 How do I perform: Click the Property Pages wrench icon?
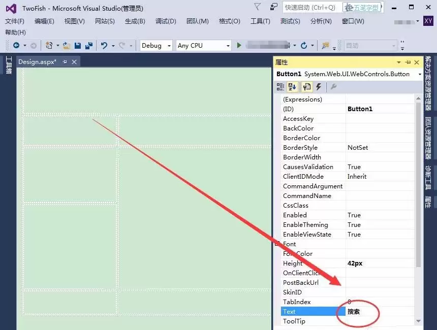click(x=333, y=87)
